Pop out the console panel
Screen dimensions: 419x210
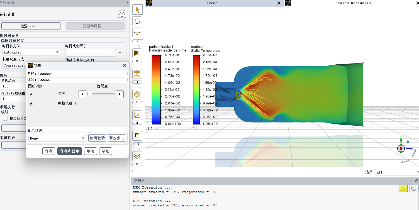click(x=417, y=181)
